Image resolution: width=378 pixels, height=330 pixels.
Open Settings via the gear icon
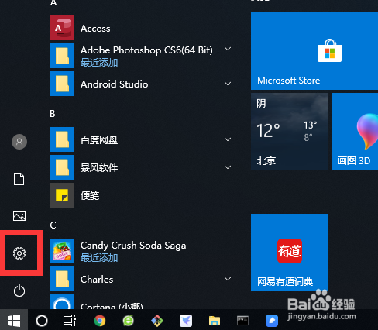point(19,253)
